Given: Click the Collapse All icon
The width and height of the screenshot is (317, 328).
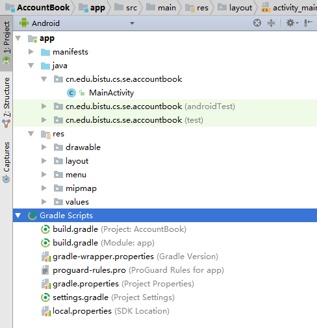Looking at the screenshot, I should click(271, 23).
